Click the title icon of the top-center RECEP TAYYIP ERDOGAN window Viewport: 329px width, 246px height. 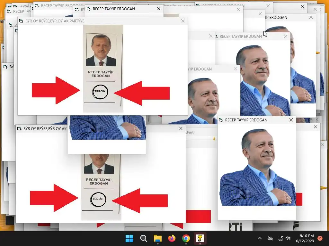coord(89,9)
